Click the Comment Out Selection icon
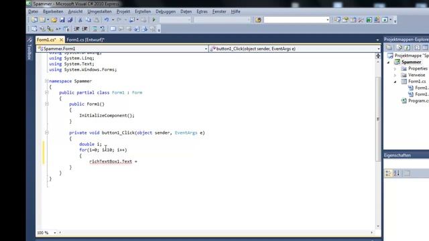 95,29
